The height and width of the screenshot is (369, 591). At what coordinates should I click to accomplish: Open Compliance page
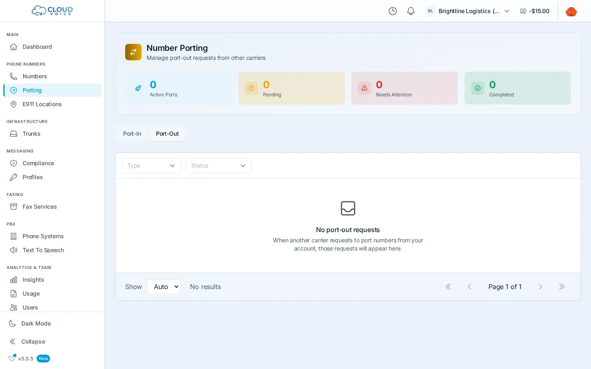(52, 163)
